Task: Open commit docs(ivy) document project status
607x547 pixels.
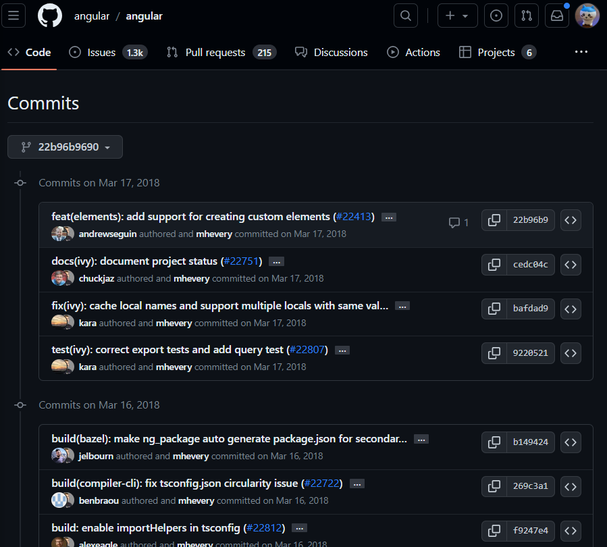Action: [134, 261]
